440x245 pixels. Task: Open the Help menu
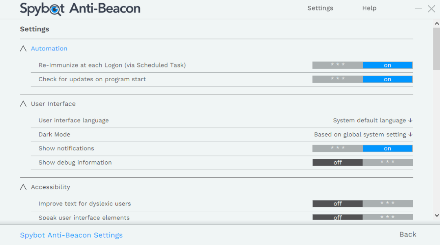[x=369, y=8]
